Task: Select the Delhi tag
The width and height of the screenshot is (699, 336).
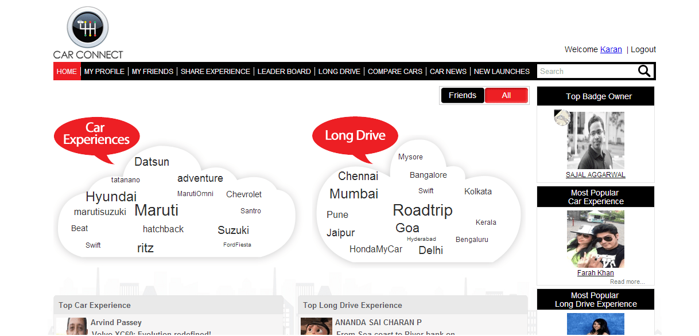Action: (x=431, y=251)
